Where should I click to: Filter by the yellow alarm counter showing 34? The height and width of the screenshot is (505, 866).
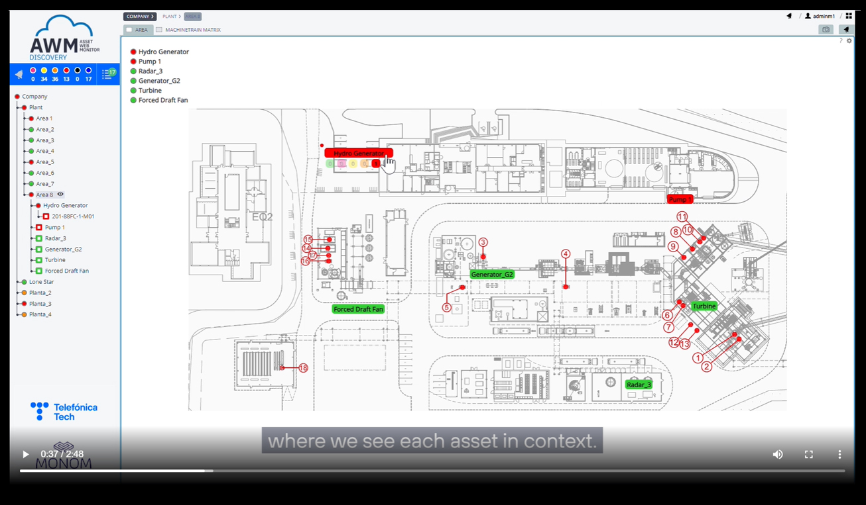44,74
